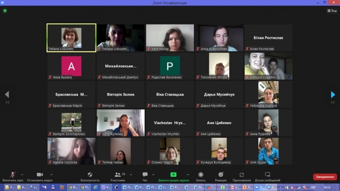Open Доски сообщений whiteboards icon
This screenshot has height=191, width=340.
(267, 175)
